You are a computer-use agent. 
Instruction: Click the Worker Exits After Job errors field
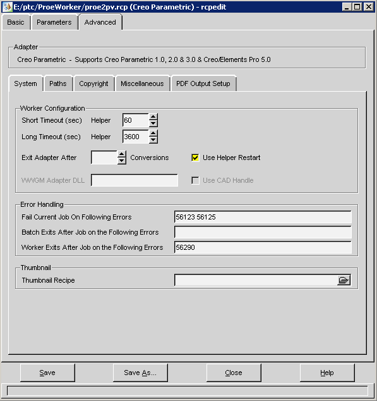[x=263, y=247]
